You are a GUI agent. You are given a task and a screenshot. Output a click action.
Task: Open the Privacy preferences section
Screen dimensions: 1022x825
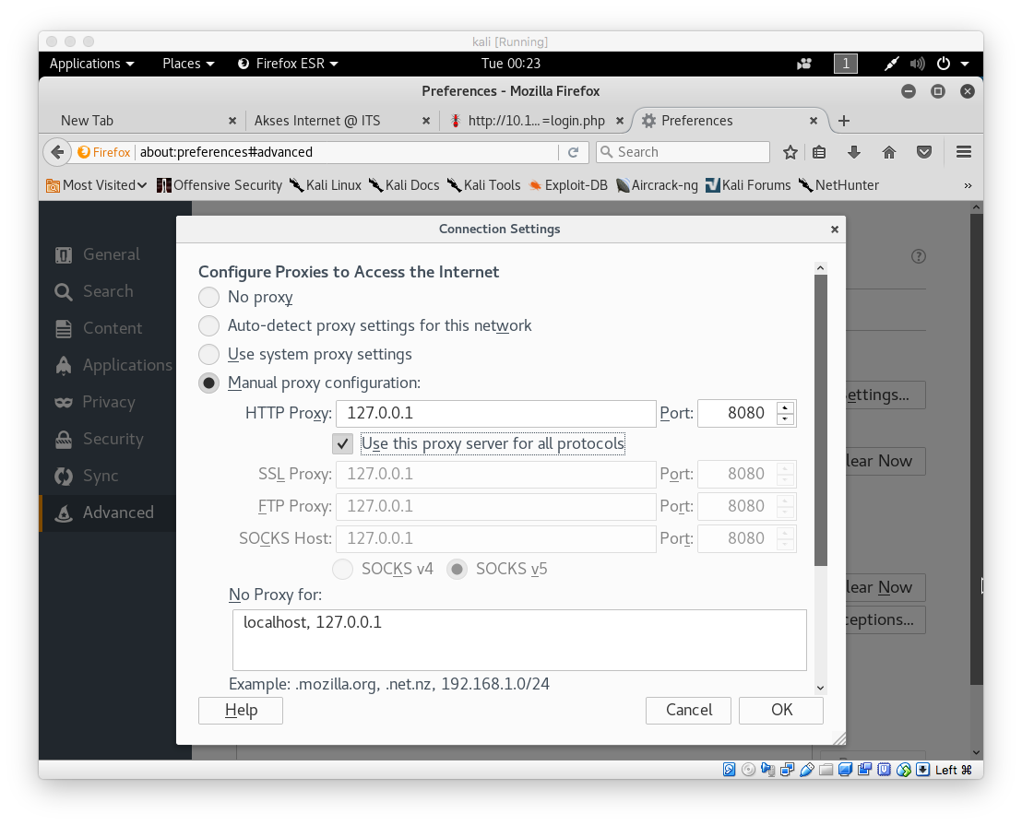[109, 402]
